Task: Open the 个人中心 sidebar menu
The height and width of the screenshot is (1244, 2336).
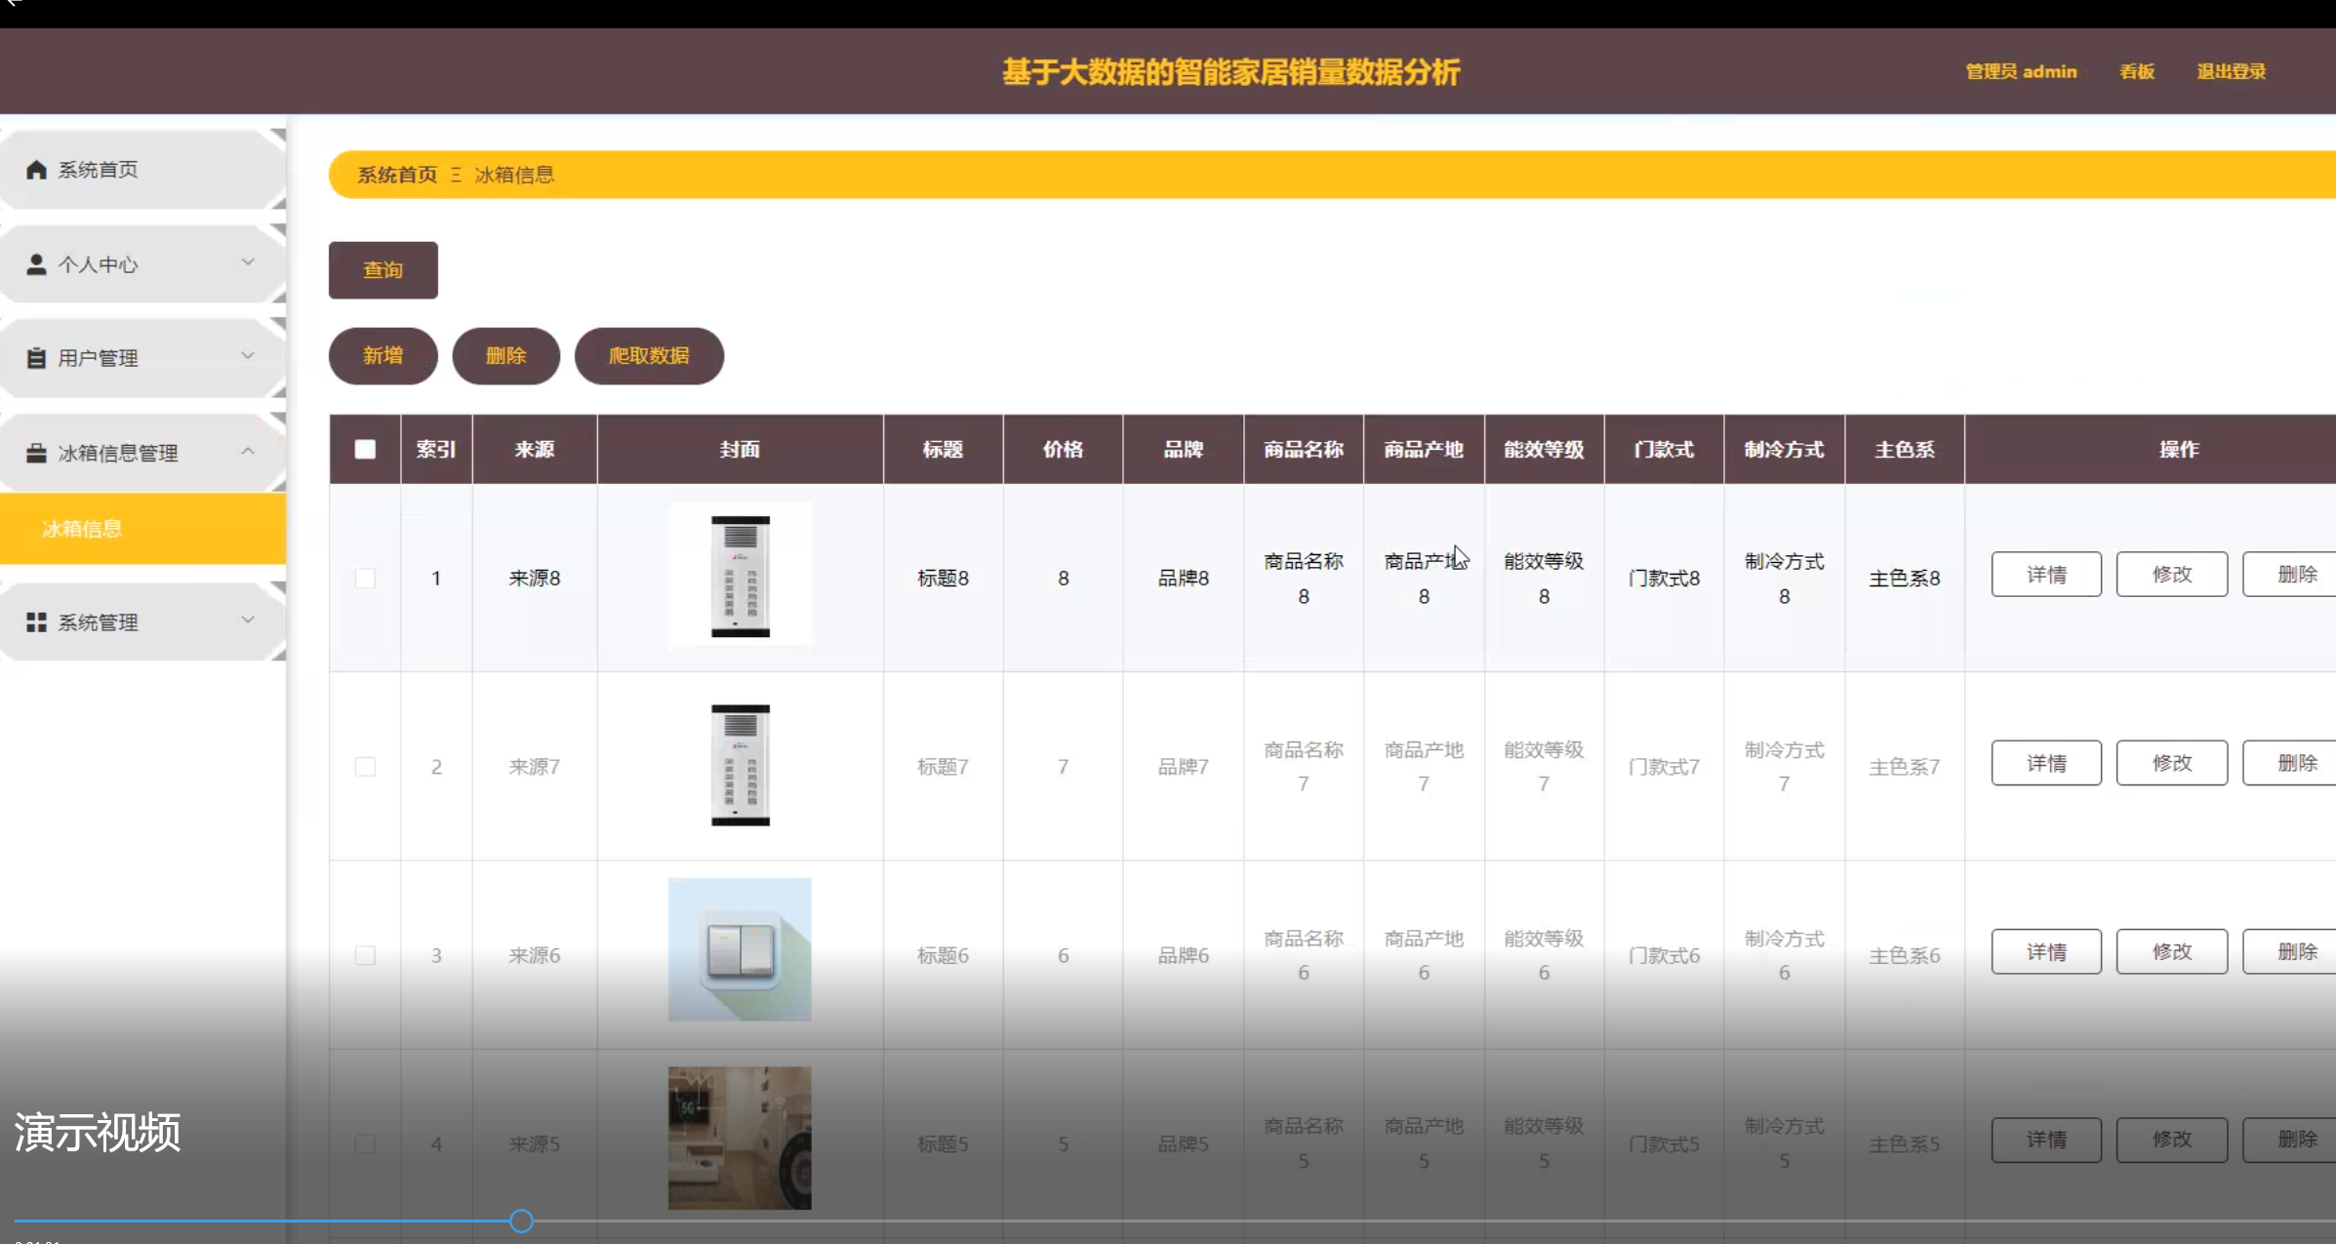Action: click(x=142, y=264)
